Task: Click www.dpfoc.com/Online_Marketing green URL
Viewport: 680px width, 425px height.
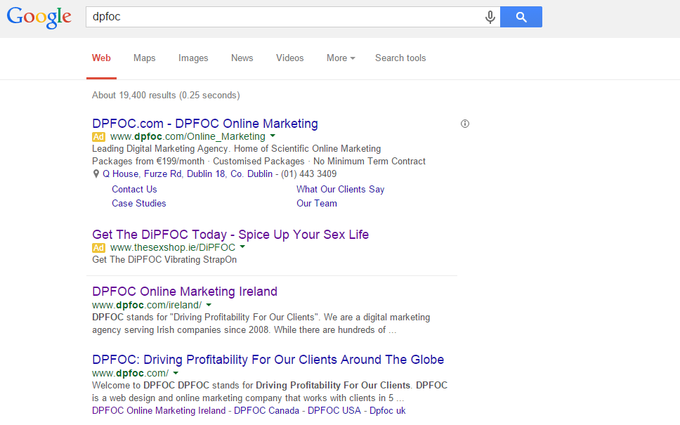Action: tap(188, 136)
